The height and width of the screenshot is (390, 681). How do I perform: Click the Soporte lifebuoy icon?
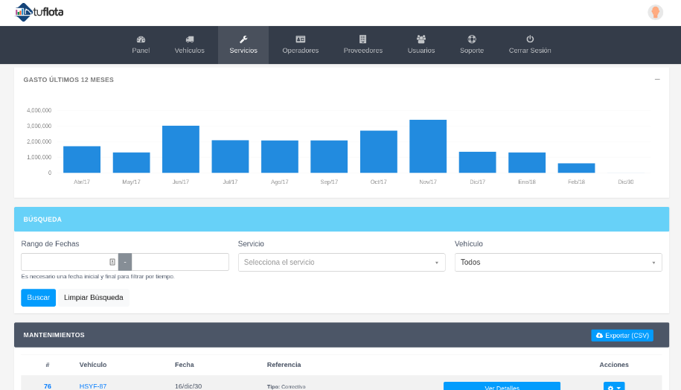tap(472, 39)
